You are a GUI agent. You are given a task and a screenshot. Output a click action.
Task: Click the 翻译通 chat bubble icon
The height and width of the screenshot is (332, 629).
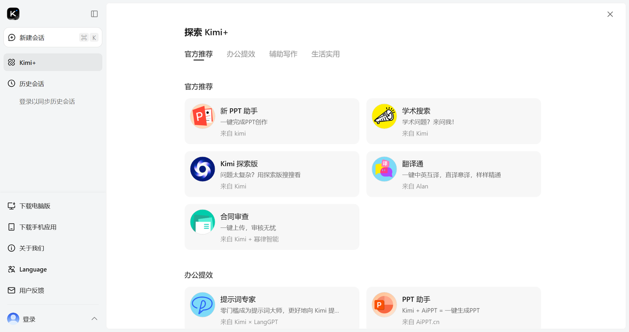click(x=384, y=169)
